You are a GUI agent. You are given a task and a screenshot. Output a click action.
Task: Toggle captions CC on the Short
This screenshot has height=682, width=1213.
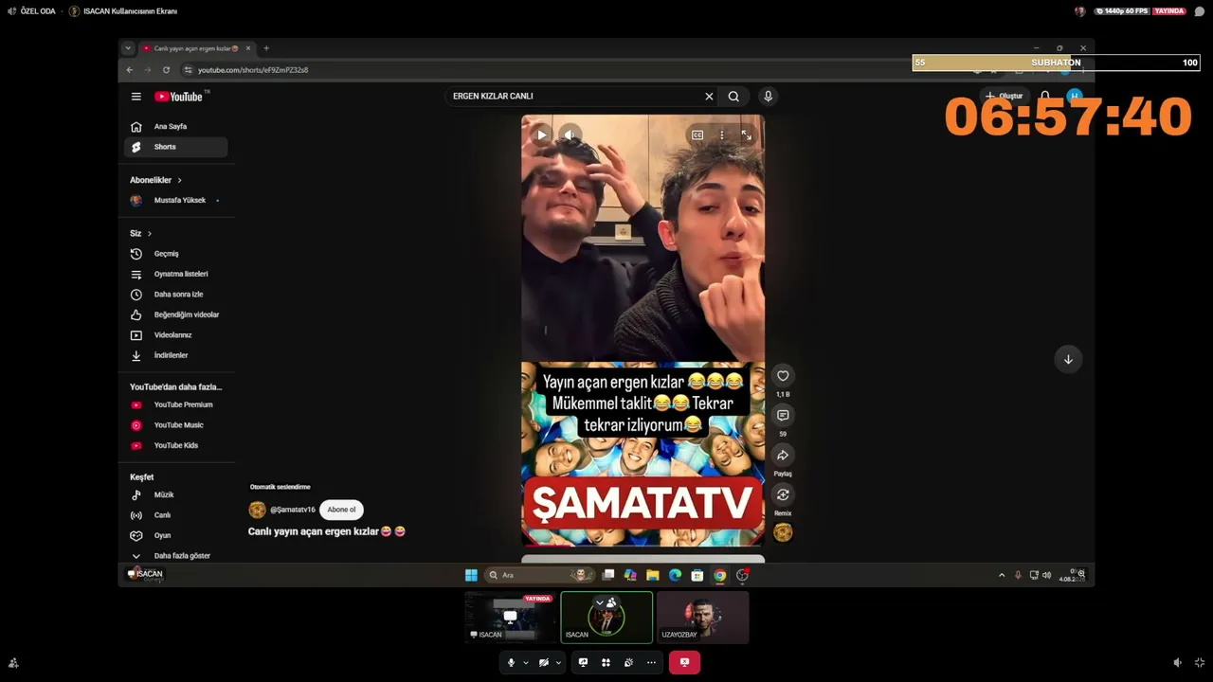pyautogui.click(x=697, y=135)
